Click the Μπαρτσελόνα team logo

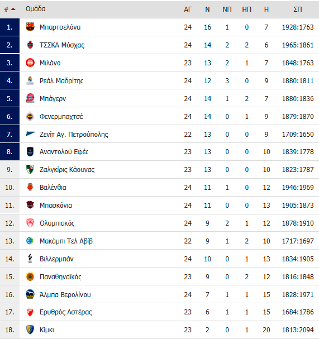[30, 27]
